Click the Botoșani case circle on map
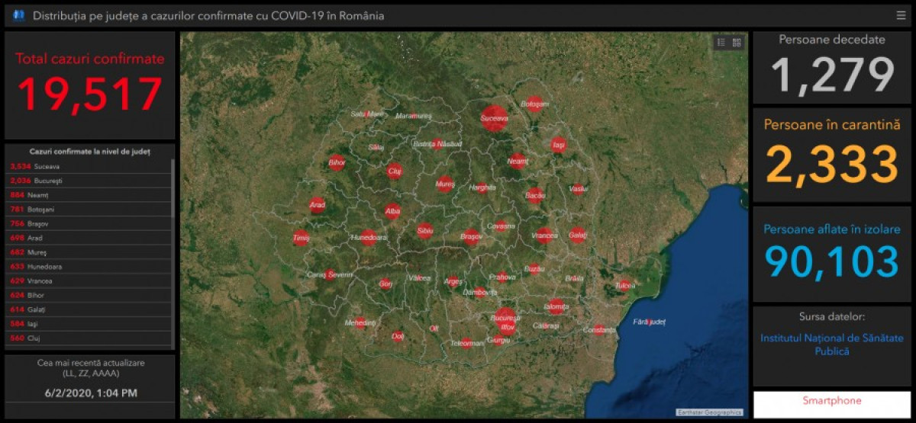The height and width of the screenshot is (423, 916). (x=534, y=104)
